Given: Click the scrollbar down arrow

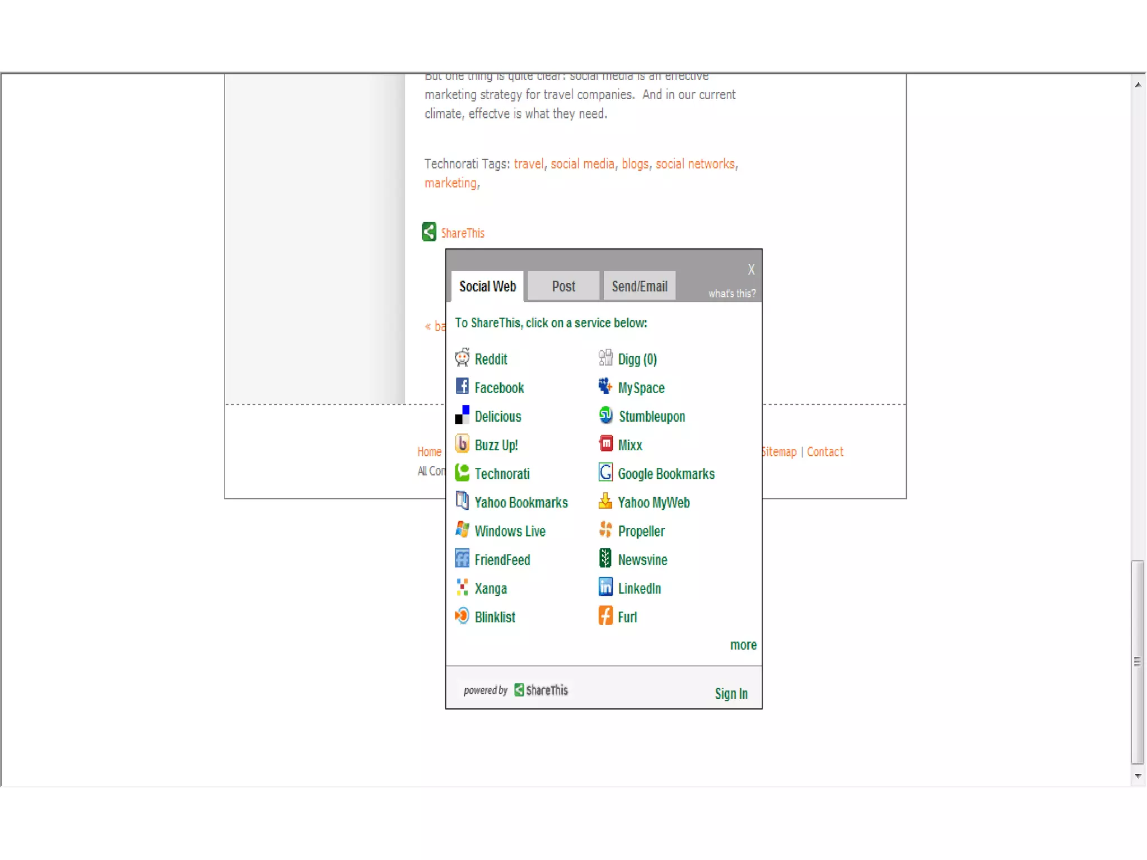Looking at the screenshot, I should (1137, 776).
